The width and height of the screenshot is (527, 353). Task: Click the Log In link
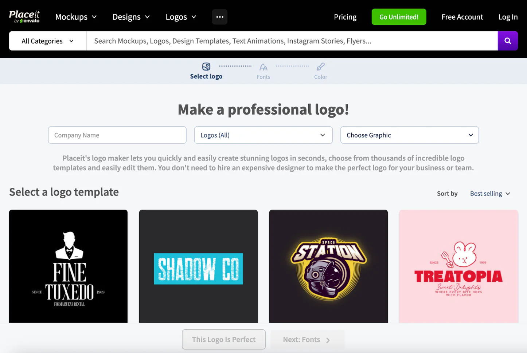click(508, 17)
